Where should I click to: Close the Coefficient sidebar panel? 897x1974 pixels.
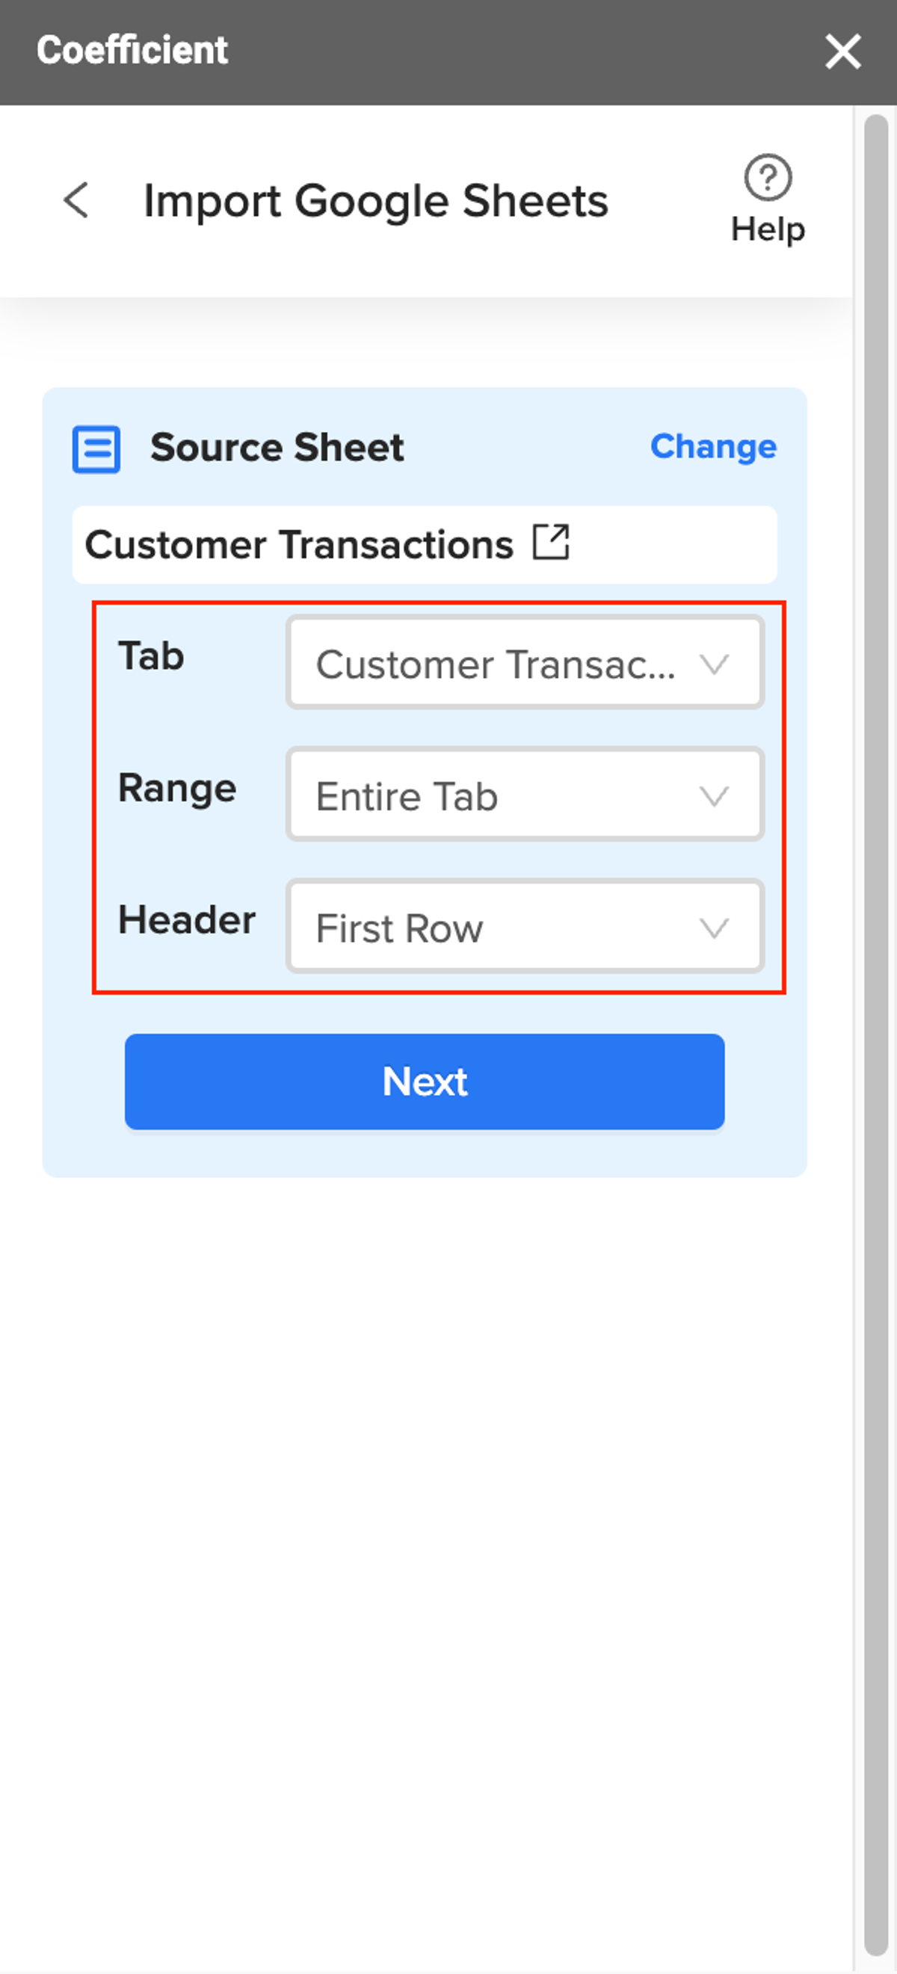pos(842,52)
